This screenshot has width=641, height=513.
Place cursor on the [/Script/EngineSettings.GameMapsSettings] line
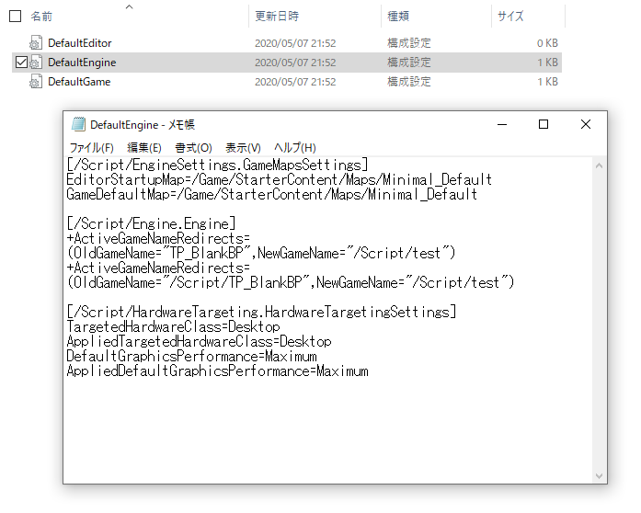click(217, 165)
